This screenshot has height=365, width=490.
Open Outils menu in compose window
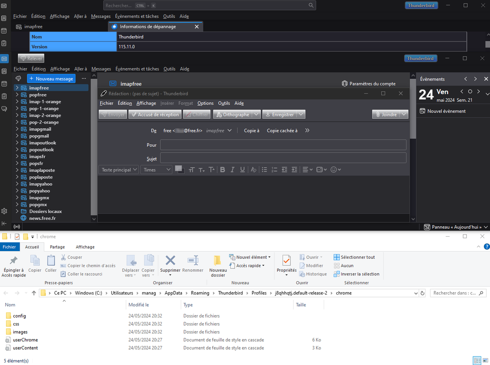(224, 103)
